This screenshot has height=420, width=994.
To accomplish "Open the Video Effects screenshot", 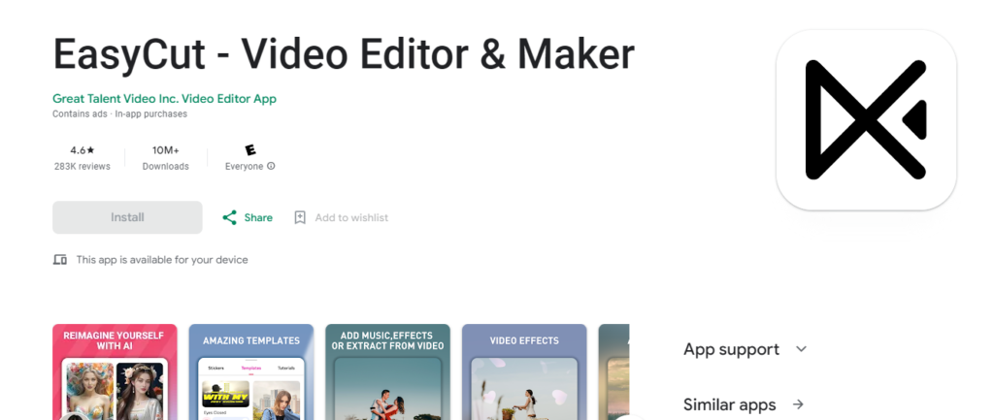I will point(524,372).
